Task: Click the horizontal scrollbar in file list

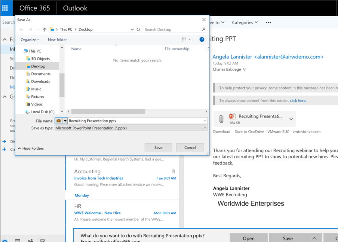Action: (x=111, y=112)
